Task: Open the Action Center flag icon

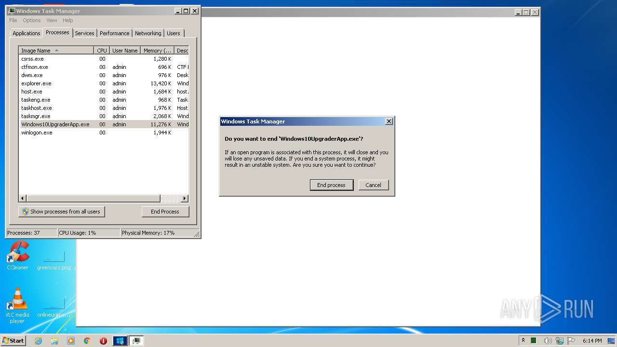Action: pos(572,341)
